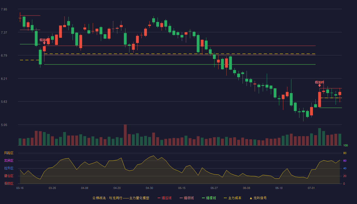Click the 07-01 date axis label
The width and height of the screenshot is (357, 204).
coord(311,188)
